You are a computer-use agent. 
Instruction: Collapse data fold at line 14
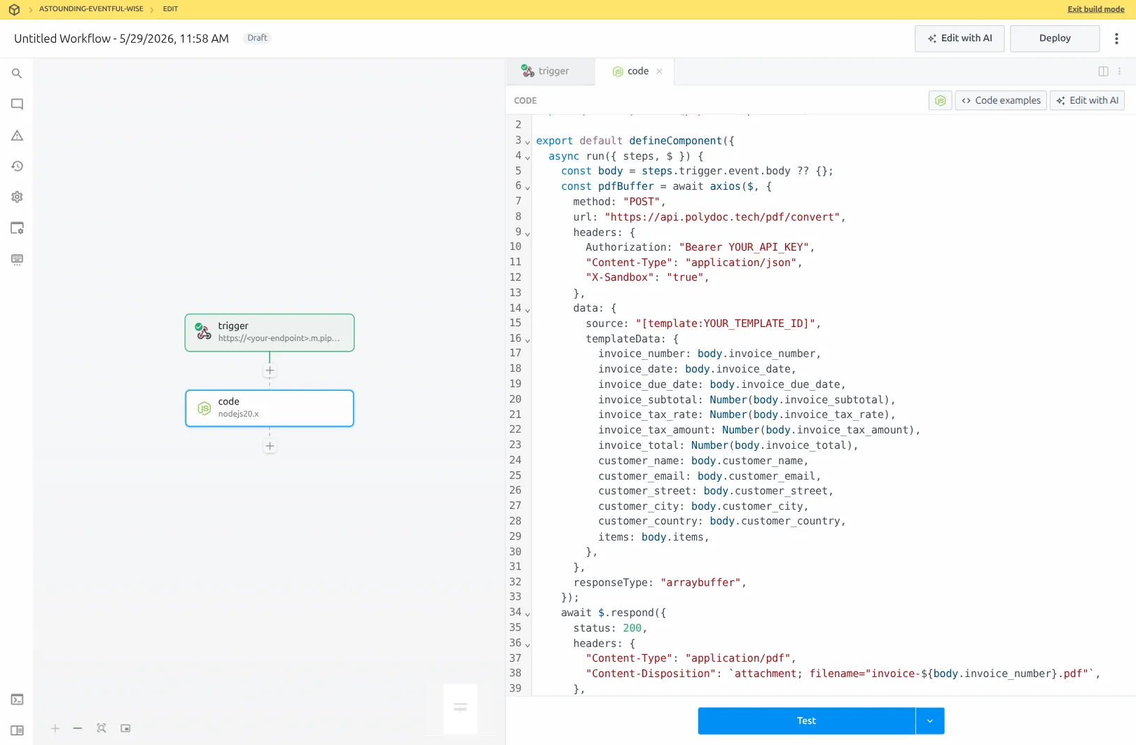[x=527, y=309]
